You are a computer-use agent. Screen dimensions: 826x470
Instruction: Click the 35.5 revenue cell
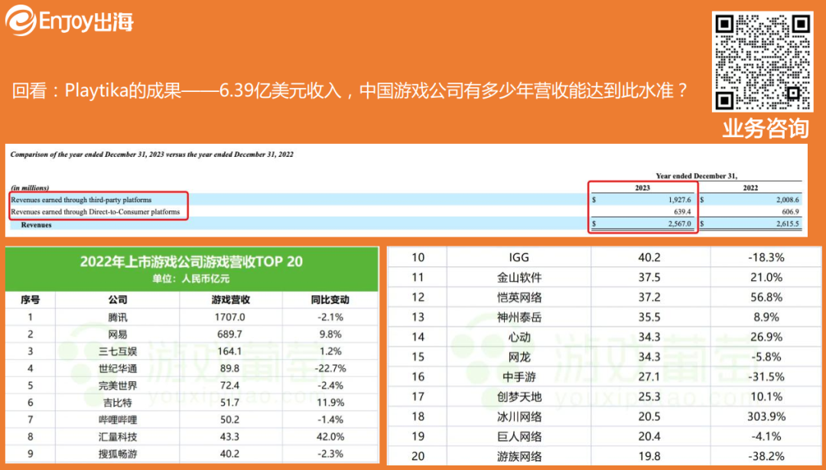[649, 318]
